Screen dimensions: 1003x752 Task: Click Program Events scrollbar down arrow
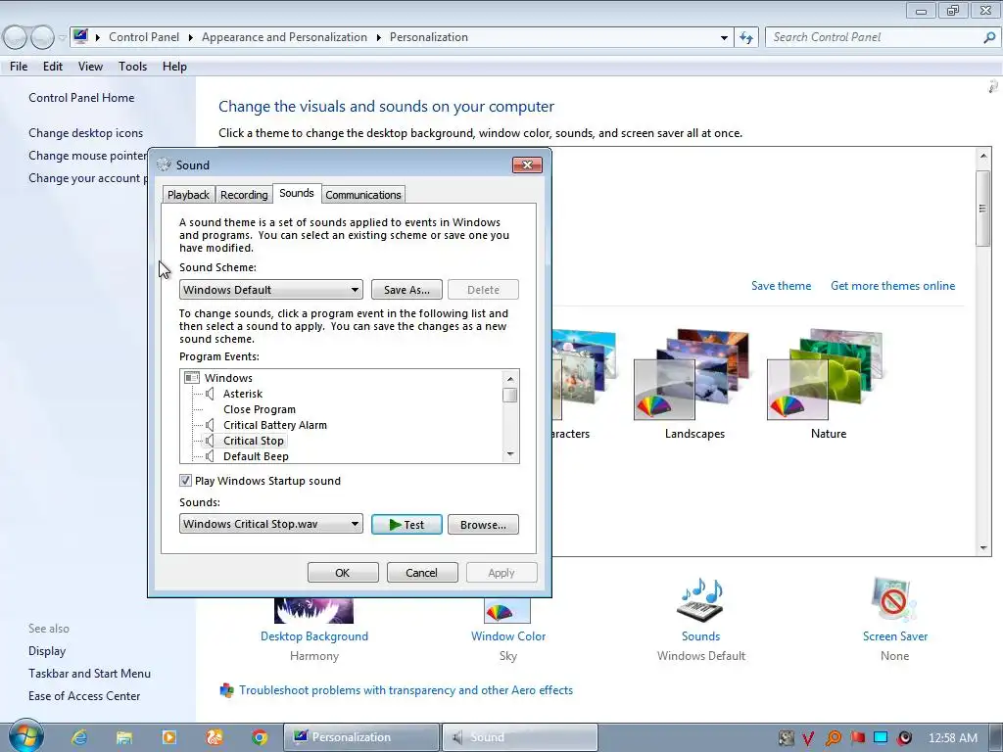tap(509, 454)
